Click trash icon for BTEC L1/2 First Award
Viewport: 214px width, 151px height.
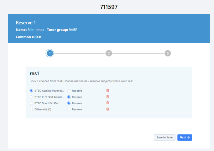[x=108, y=97]
